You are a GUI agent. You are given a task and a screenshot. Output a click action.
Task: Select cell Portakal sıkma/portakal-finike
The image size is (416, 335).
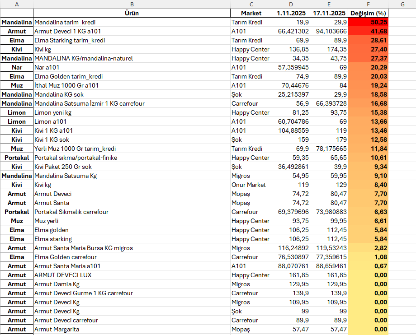click(x=132, y=158)
